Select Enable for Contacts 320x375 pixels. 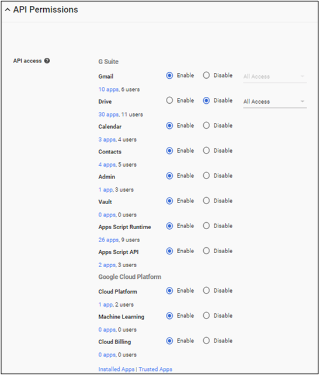point(169,150)
